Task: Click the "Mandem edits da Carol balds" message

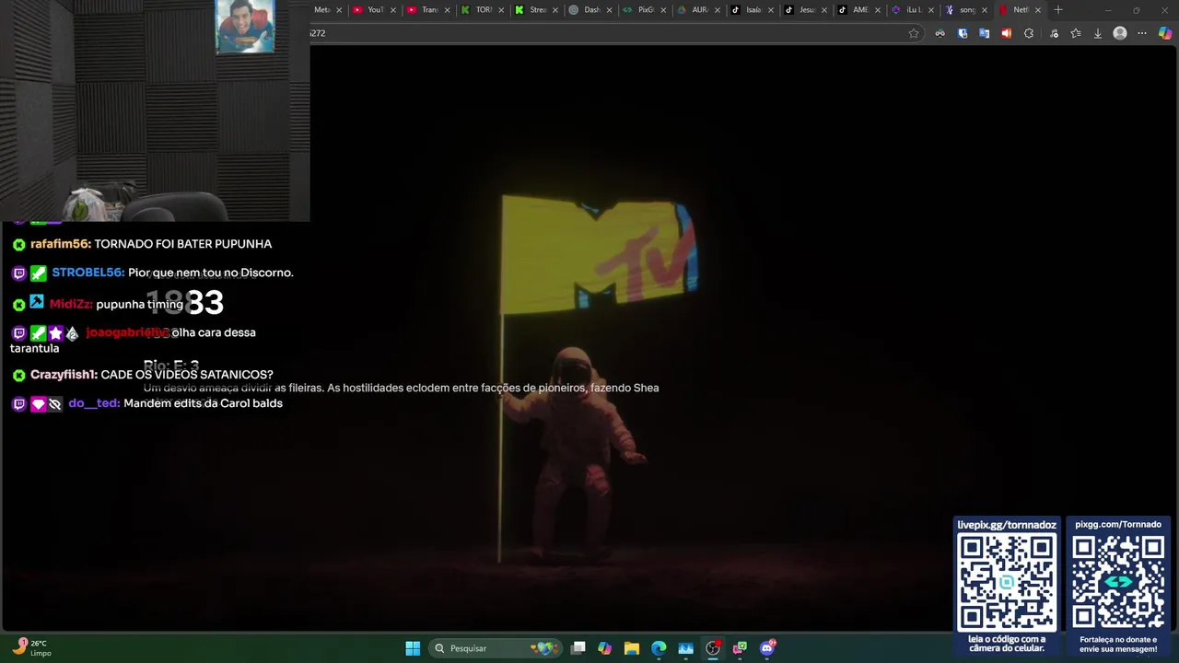Action: [x=203, y=403]
